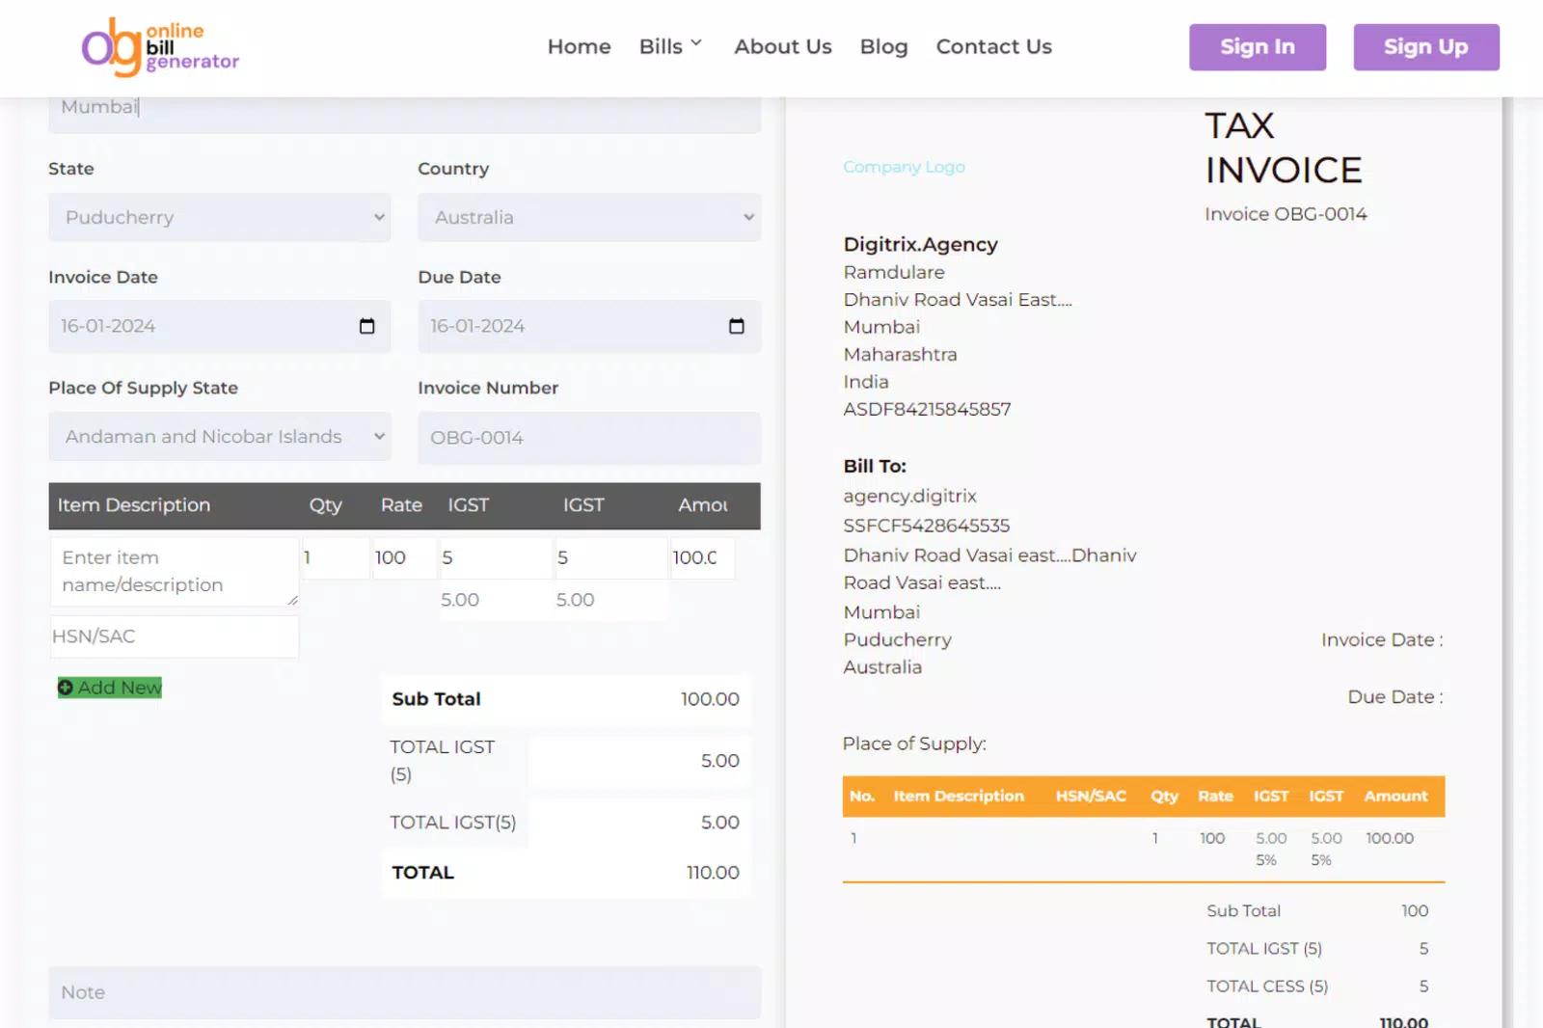Screen dimensions: 1543x1028
Task: Click the Item Description column header in form
Action: (x=134, y=505)
